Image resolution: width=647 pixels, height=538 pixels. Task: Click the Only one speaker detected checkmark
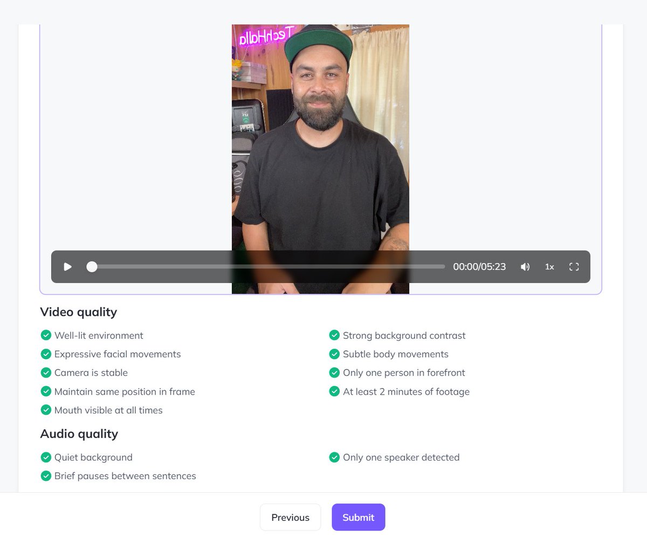click(334, 457)
